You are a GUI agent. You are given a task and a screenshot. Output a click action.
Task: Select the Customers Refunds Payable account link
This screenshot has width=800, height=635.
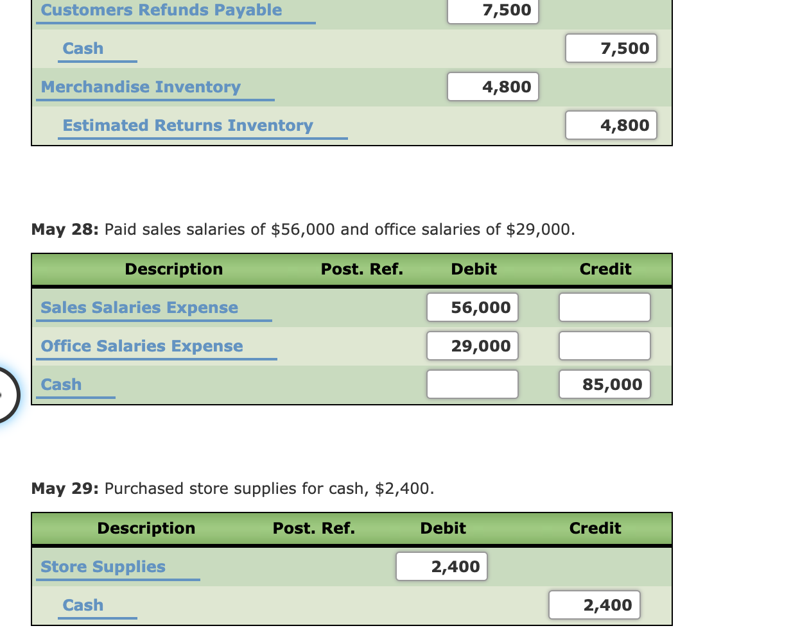tap(160, 10)
